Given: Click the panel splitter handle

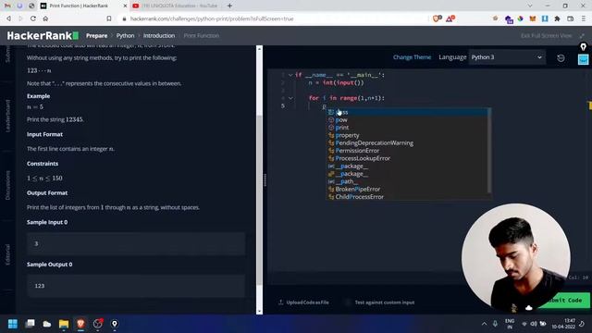Looking at the screenshot, I should (x=265, y=180).
